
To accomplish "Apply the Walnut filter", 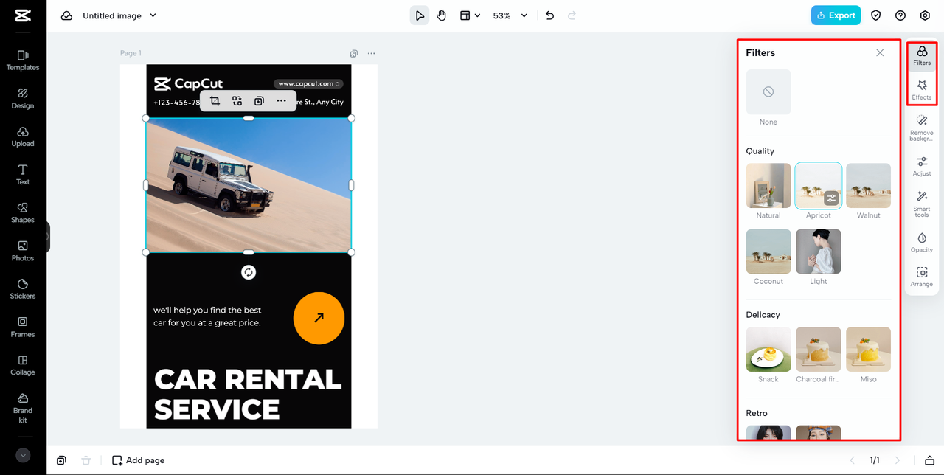I will tap(869, 186).
